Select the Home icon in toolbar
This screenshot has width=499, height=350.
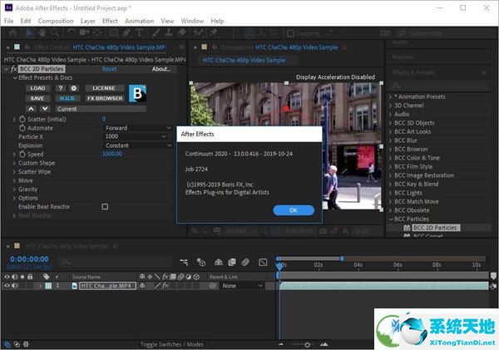pos(13,33)
